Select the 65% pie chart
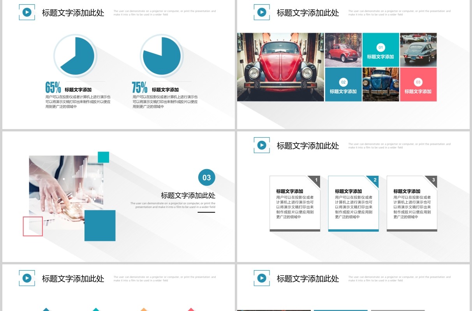This screenshot has height=311, width=472. pyautogui.click(x=75, y=56)
